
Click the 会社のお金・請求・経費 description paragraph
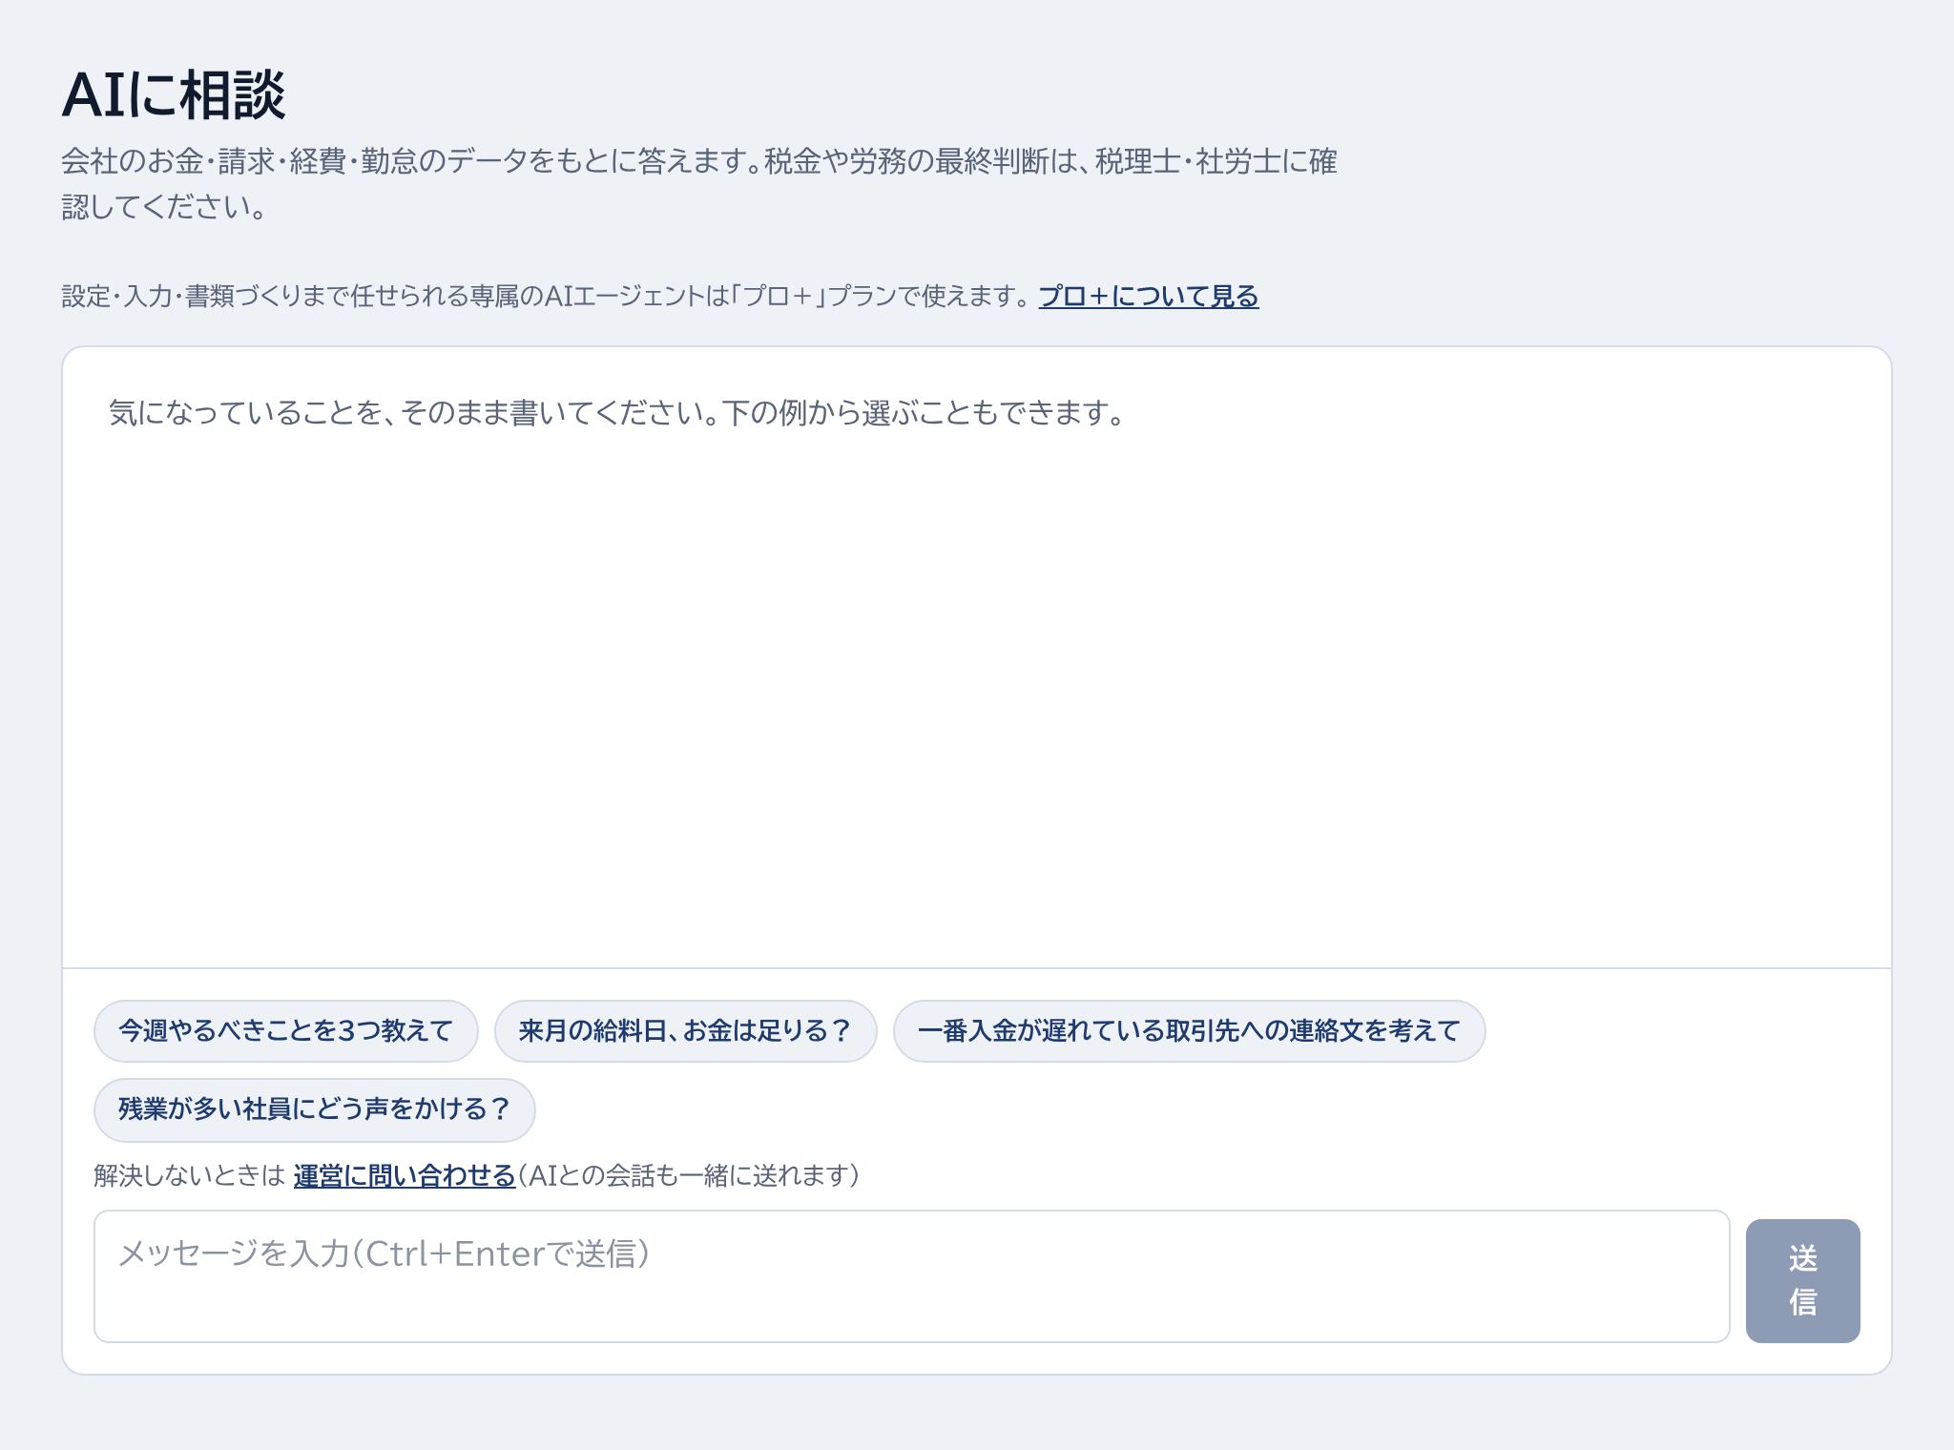pyautogui.click(x=698, y=184)
